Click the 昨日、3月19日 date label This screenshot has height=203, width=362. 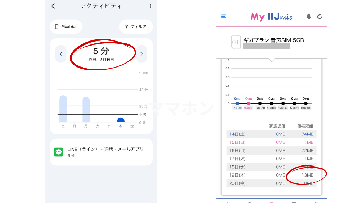coord(101,60)
